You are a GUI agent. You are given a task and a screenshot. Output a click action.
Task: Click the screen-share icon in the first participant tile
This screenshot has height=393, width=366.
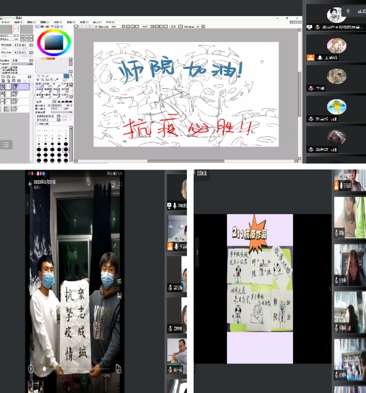(x=310, y=26)
